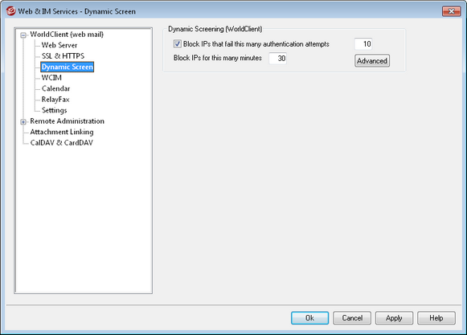Open the Calendar settings entry
This screenshot has height=335, width=467.
pos(55,88)
